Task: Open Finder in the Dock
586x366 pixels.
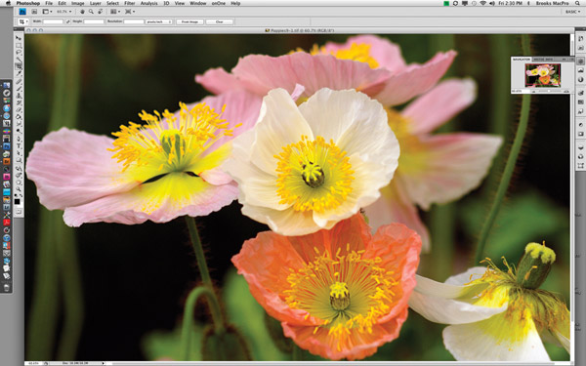Action: tap(7, 86)
